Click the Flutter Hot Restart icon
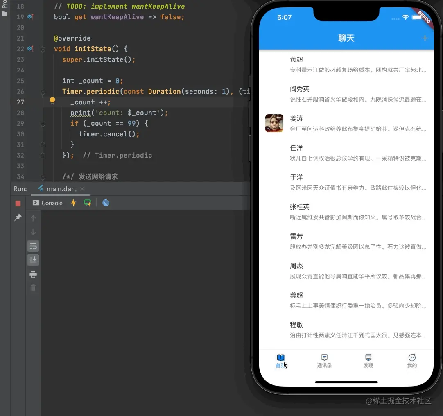This screenshot has height=416, width=443. [87, 203]
